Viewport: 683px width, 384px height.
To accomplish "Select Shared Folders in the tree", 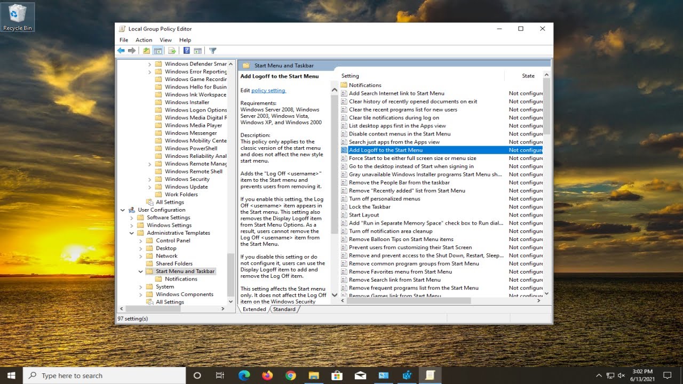I will tap(174, 263).
